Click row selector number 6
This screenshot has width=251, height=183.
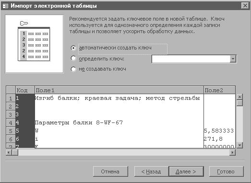point(11,139)
